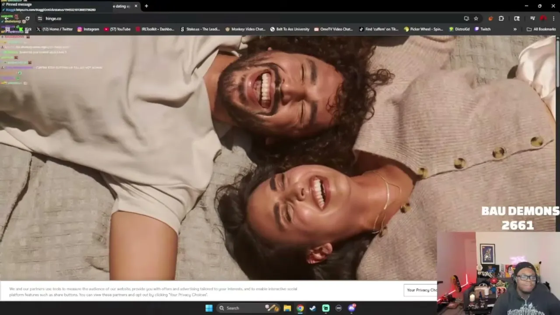Open the Instagram bookmark
560x315 pixels.
(x=88, y=29)
